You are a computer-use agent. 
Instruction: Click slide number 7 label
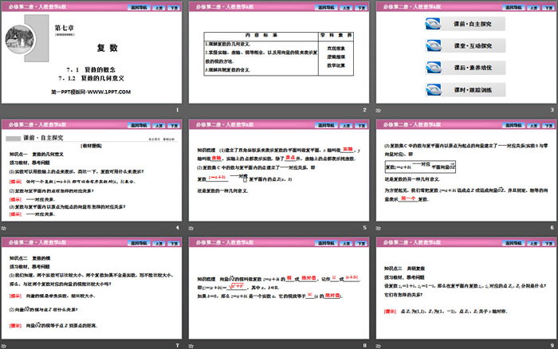pyautogui.click(x=177, y=346)
